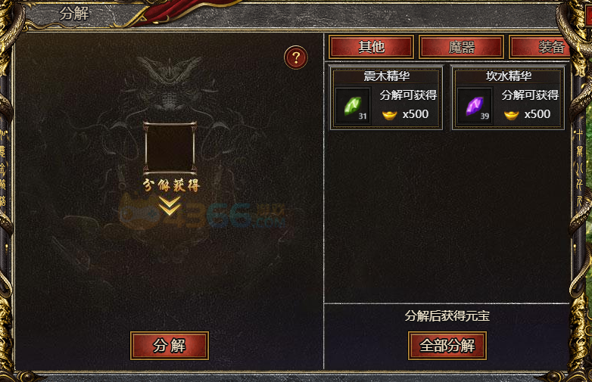
Task: Click the empty decompose item slot
Action: click(170, 148)
